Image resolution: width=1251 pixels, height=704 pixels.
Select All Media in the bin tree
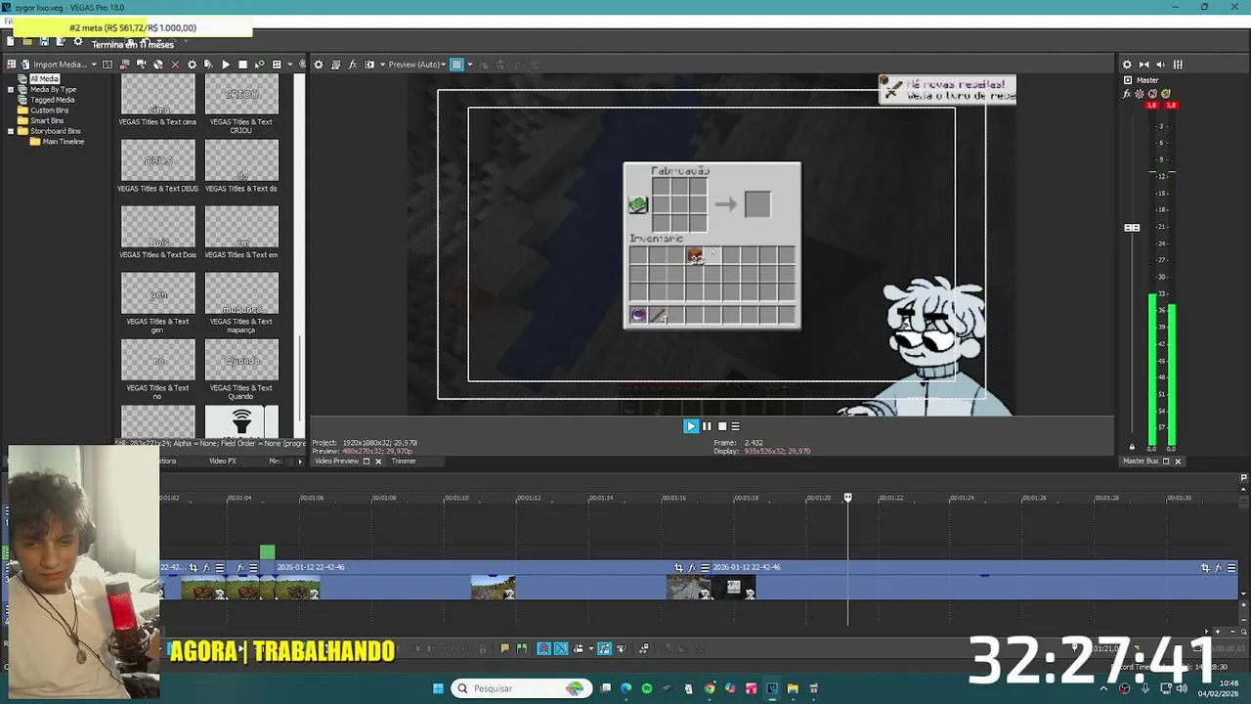pos(44,79)
